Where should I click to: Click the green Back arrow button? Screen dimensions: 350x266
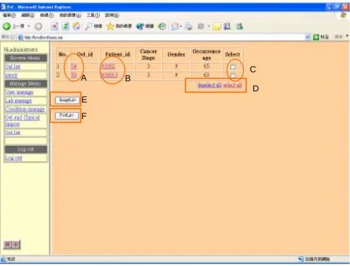tap(6, 27)
